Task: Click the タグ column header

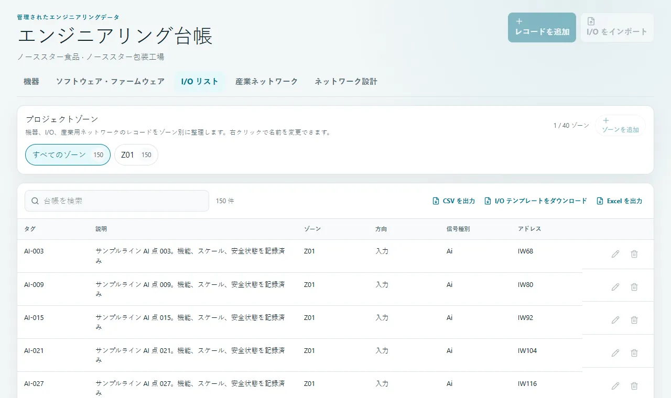Action: pyautogui.click(x=30, y=229)
